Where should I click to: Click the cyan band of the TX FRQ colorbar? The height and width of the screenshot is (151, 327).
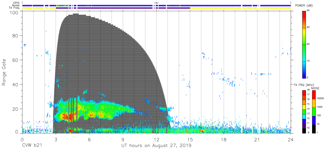(304, 116)
